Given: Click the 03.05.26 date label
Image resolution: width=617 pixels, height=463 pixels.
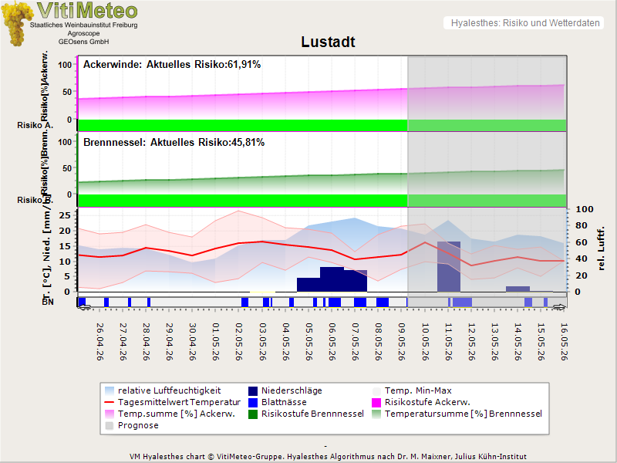Looking at the screenshot, I should tap(263, 342).
